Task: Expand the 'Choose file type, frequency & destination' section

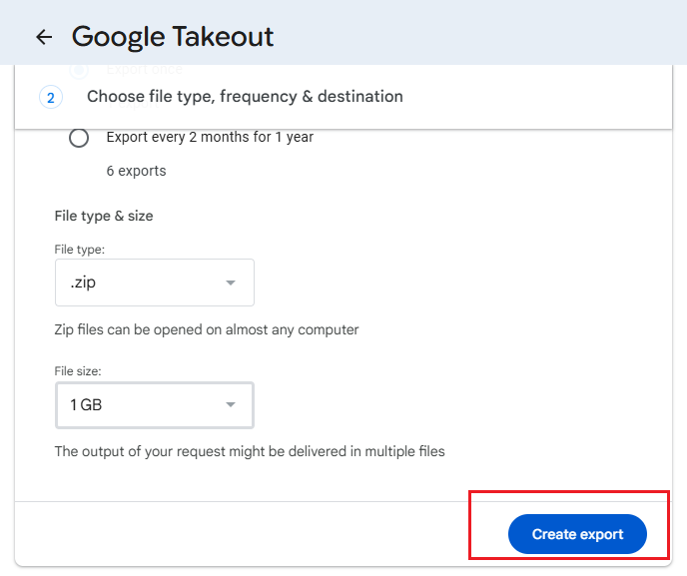Action: (245, 97)
